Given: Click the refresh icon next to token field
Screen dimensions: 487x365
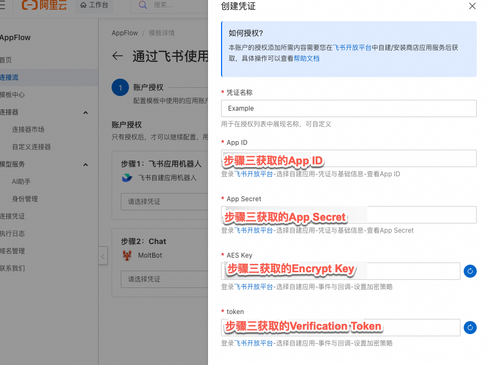Looking at the screenshot, I should click(470, 328).
